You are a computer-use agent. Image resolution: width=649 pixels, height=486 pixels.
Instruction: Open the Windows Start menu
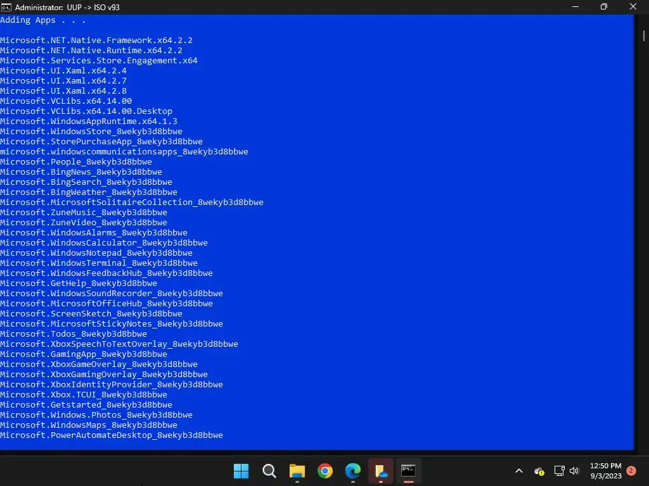coord(241,471)
